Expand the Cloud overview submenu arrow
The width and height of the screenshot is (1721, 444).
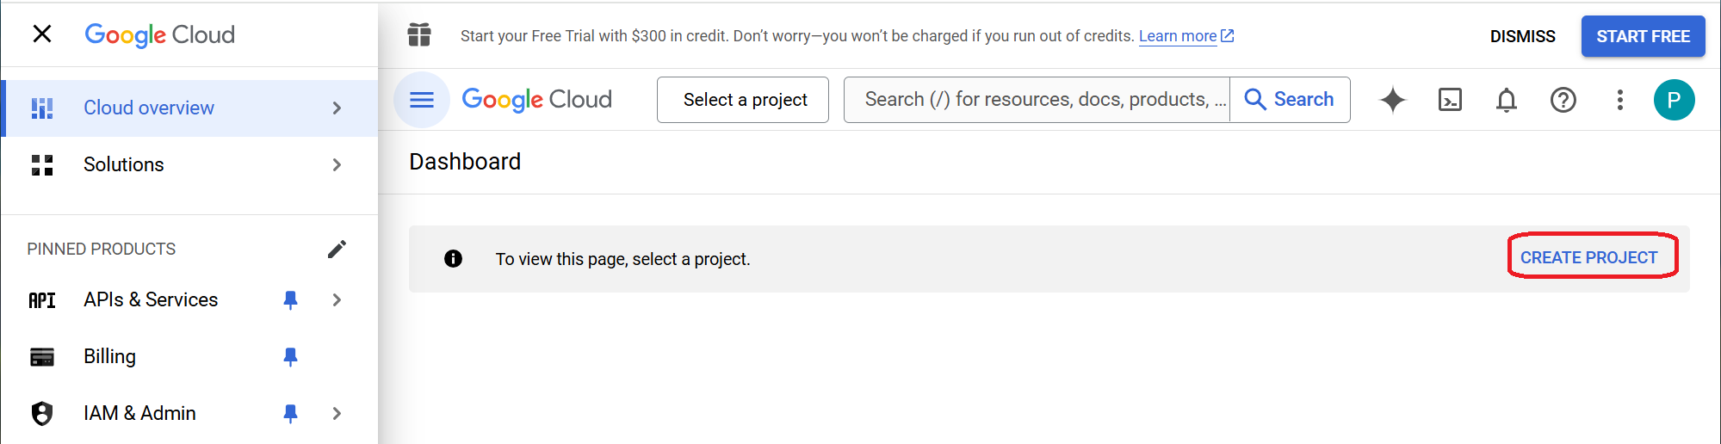coord(337,108)
